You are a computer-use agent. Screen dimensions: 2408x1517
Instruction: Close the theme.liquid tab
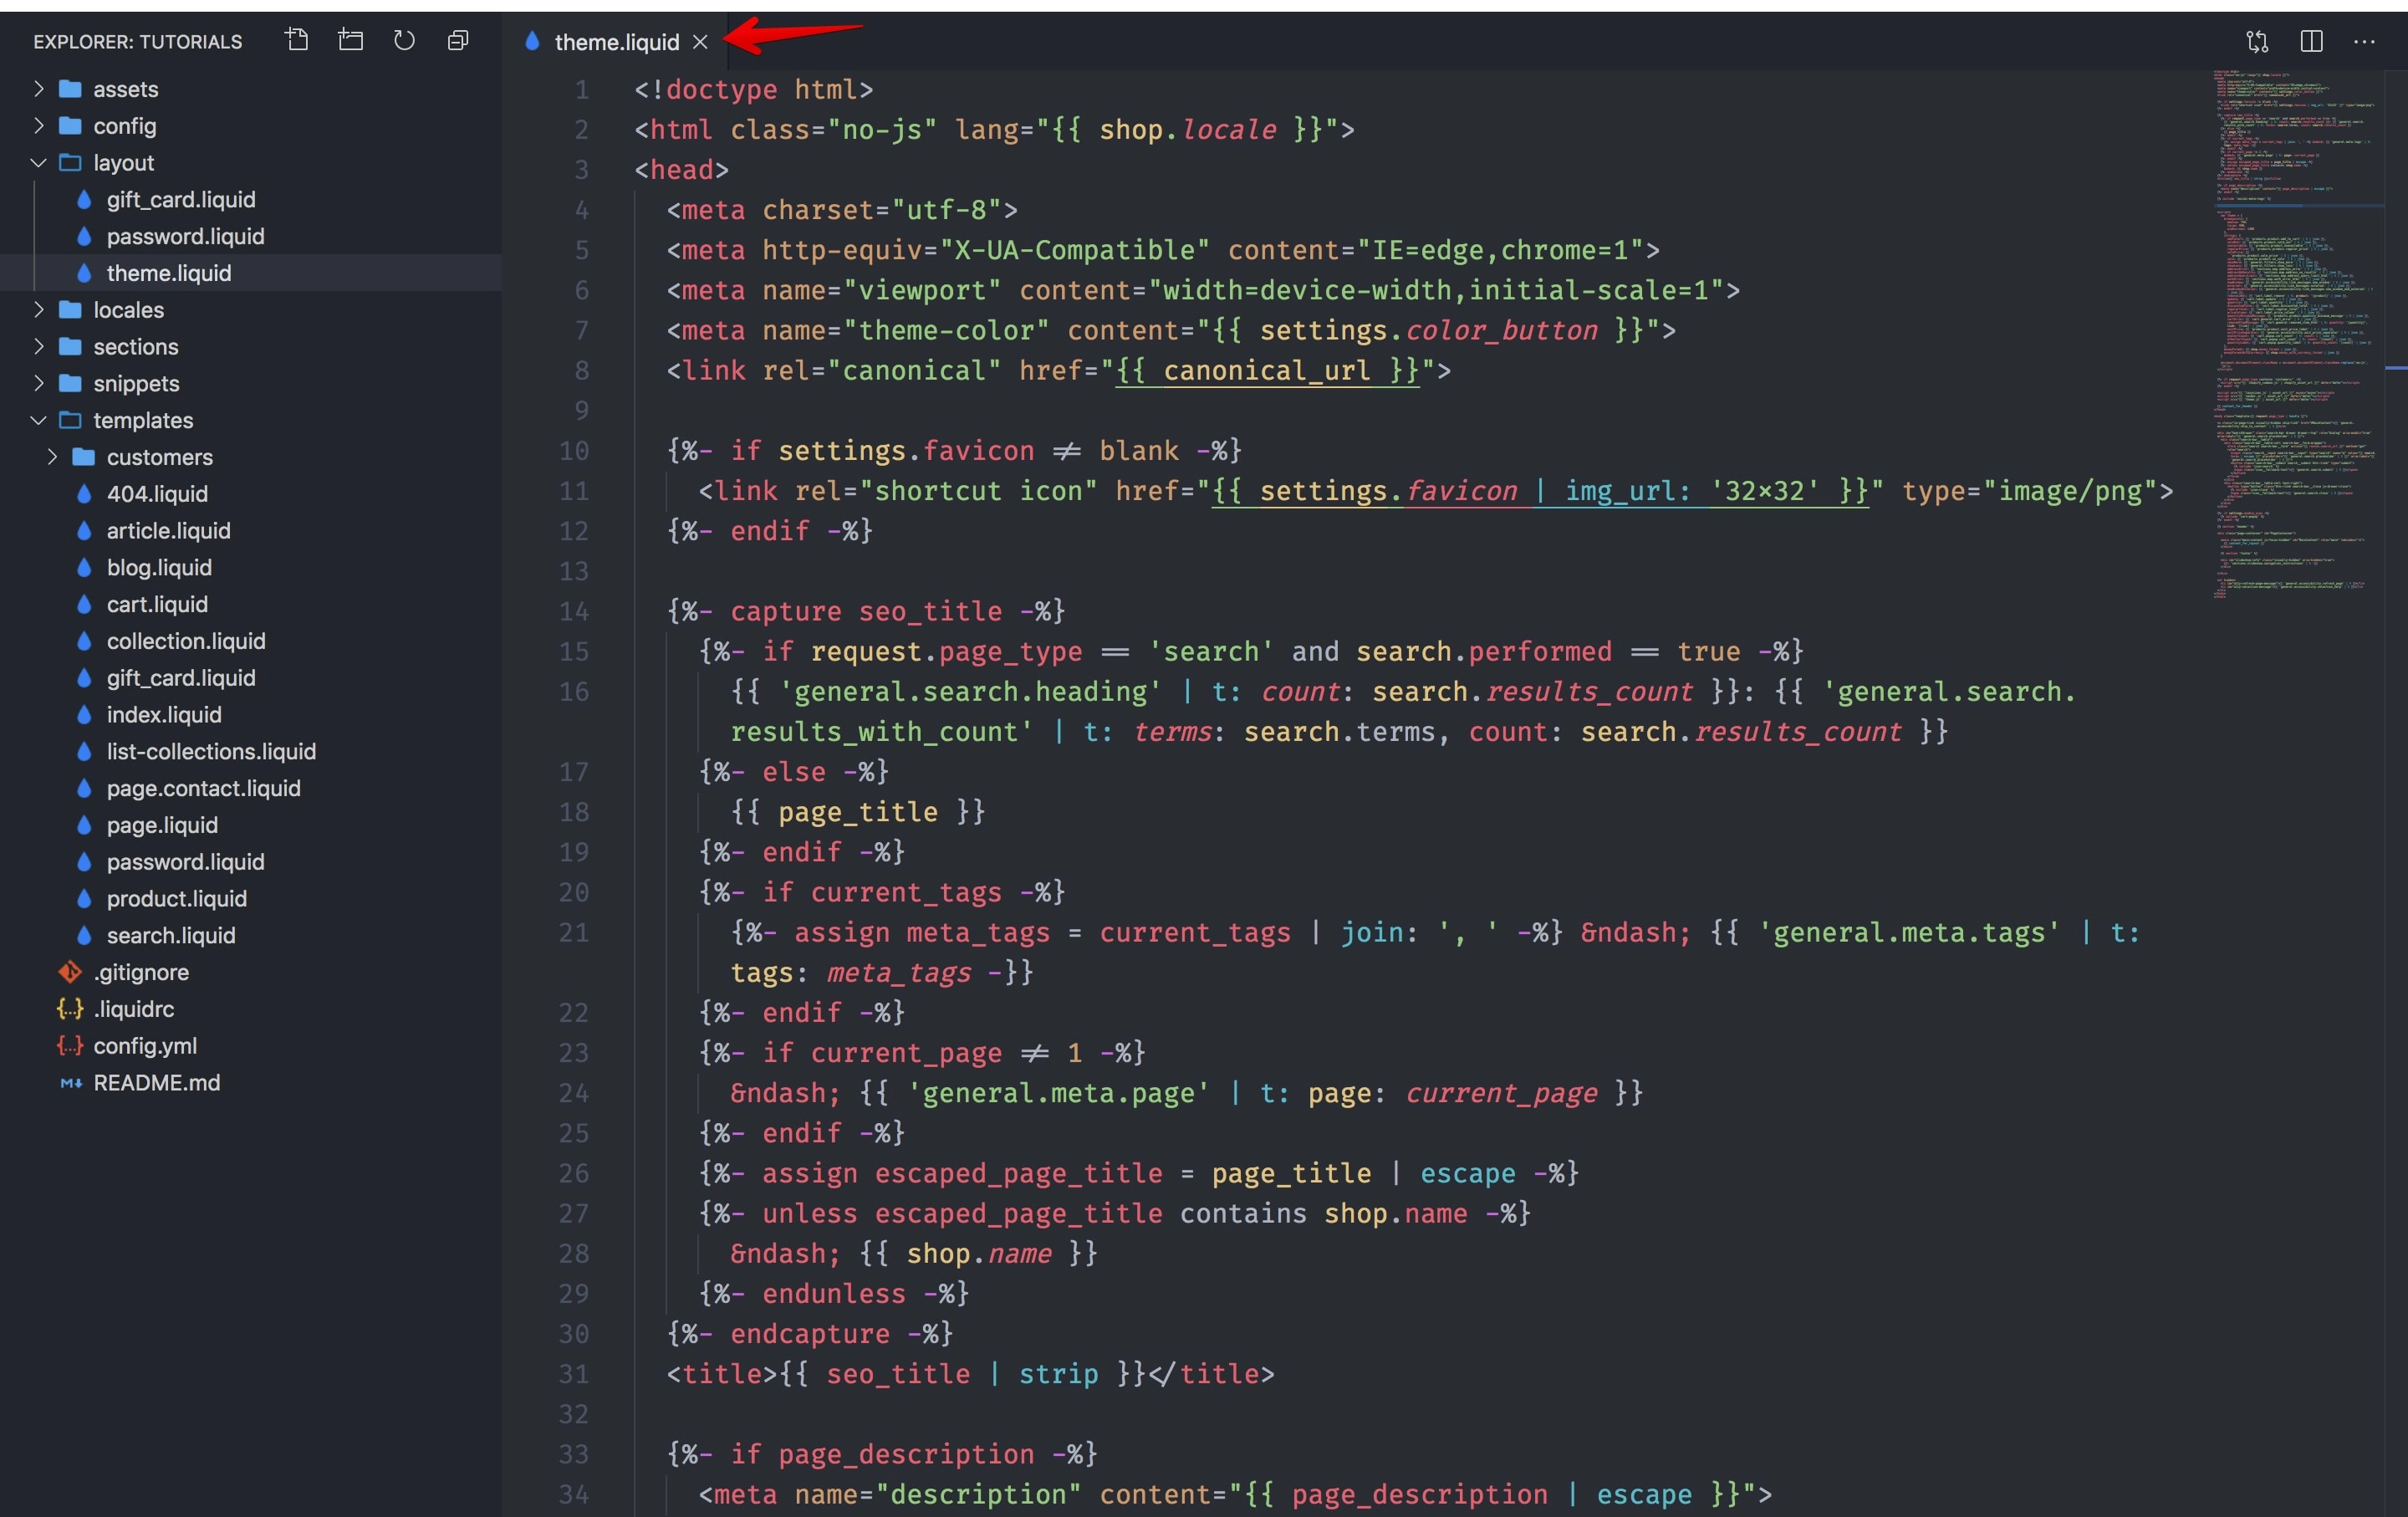coord(701,42)
